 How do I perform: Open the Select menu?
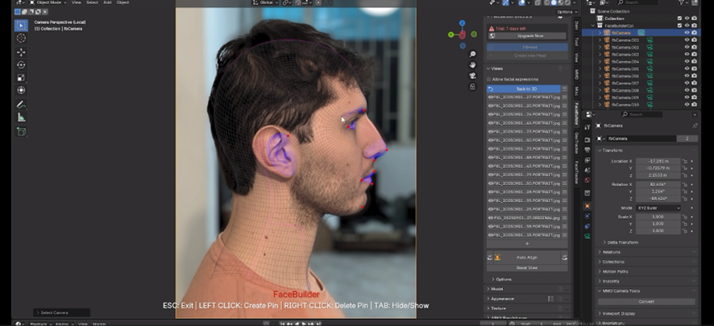point(92,2)
